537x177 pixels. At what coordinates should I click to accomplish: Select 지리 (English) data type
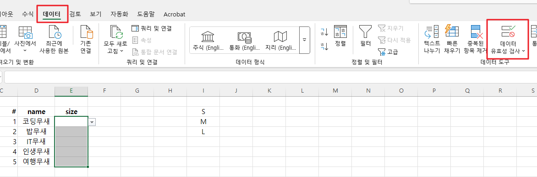tap(280, 40)
